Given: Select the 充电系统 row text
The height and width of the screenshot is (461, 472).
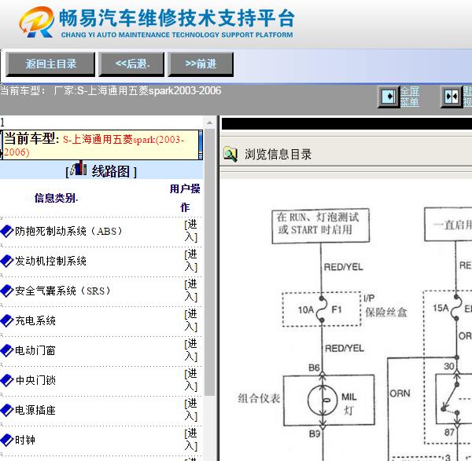Looking at the screenshot, I should point(35,320).
